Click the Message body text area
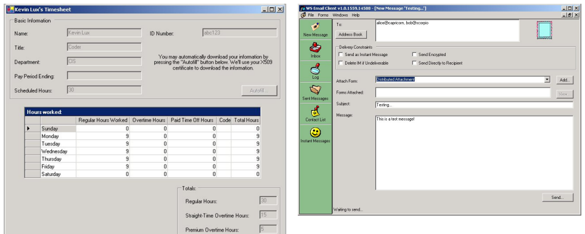The width and height of the screenshot is (585, 234). coord(474,153)
